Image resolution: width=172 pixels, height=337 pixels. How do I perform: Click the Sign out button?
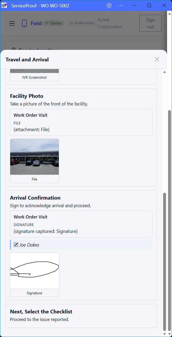pos(150,23)
